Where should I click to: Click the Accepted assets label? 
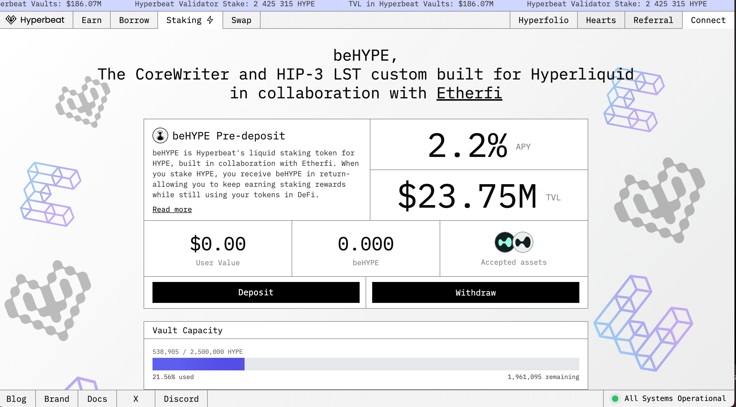(514, 262)
